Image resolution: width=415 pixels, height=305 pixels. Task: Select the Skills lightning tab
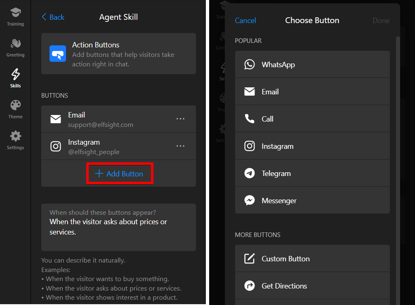pyautogui.click(x=15, y=78)
